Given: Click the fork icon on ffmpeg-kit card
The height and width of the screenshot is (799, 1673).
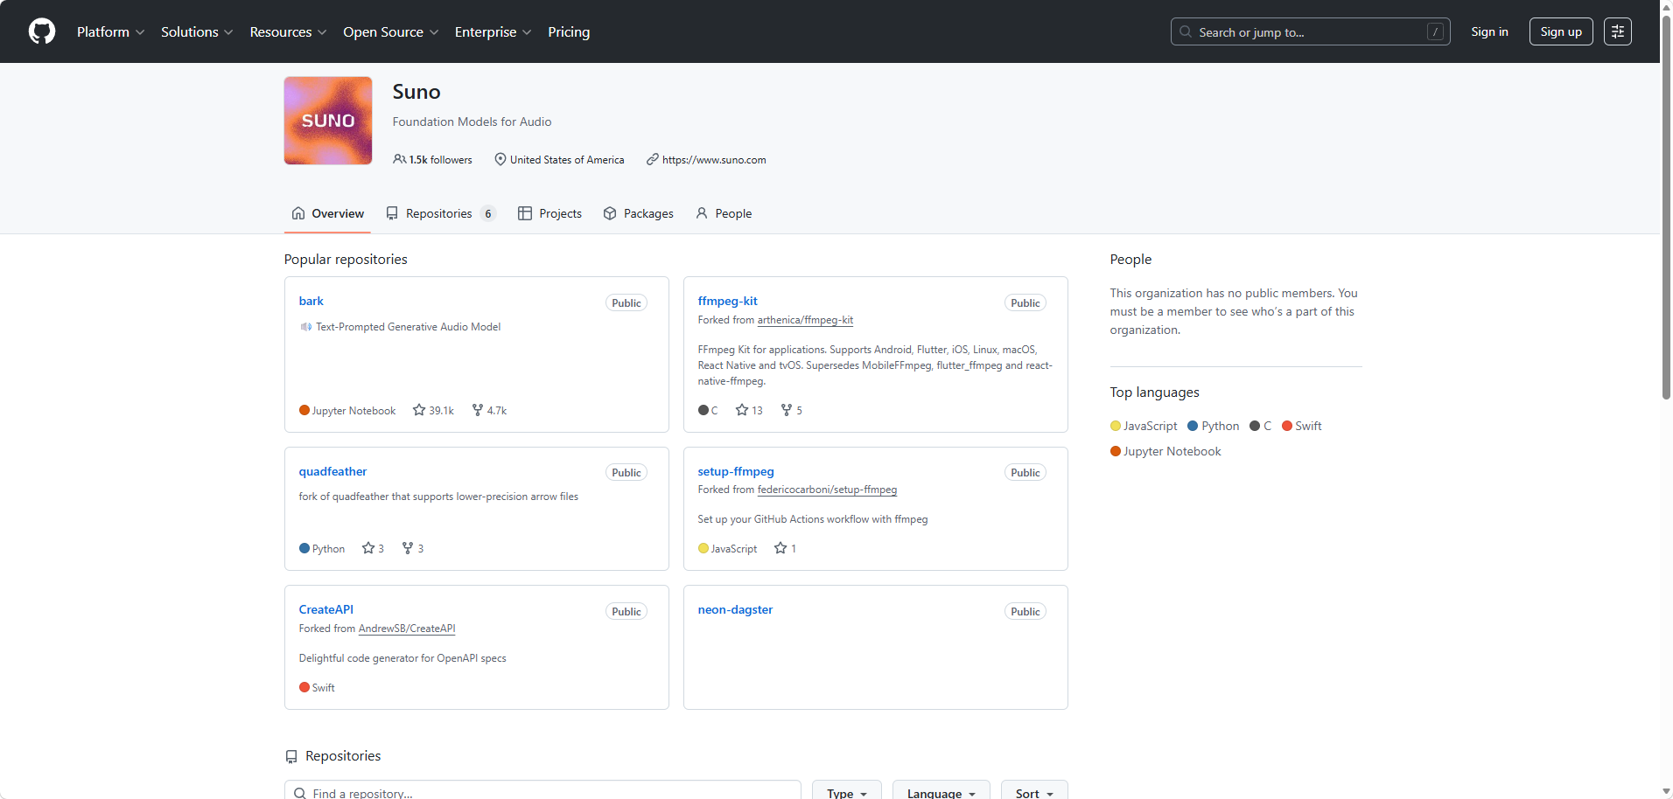Looking at the screenshot, I should pyautogui.click(x=787, y=410).
